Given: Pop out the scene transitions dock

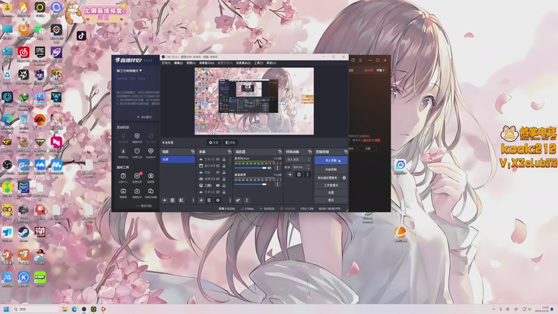Looking at the screenshot, I should (x=310, y=152).
